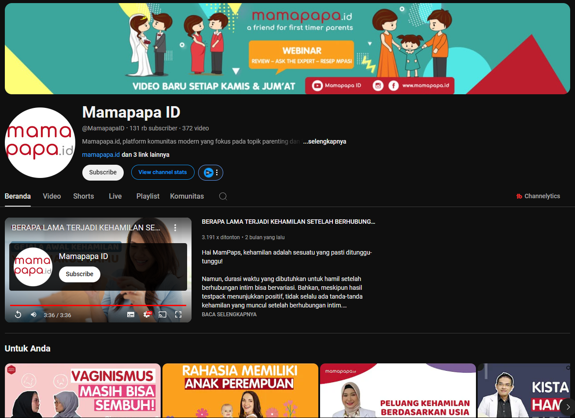Open video quality settings gear

coord(147,314)
